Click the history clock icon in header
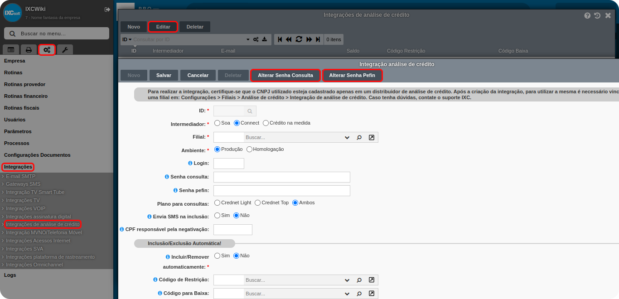The height and width of the screenshot is (299, 619). [597, 15]
